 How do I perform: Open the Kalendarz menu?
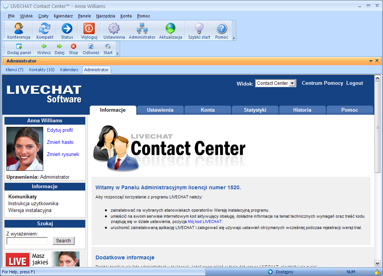(x=63, y=16)
